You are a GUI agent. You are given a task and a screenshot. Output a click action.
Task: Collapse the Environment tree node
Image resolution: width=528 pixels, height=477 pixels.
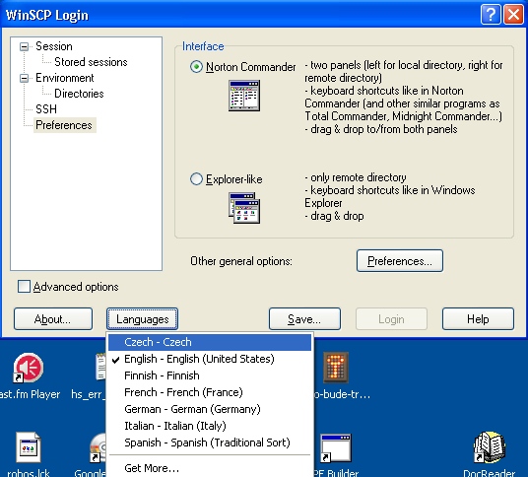[x=24, y=78]
